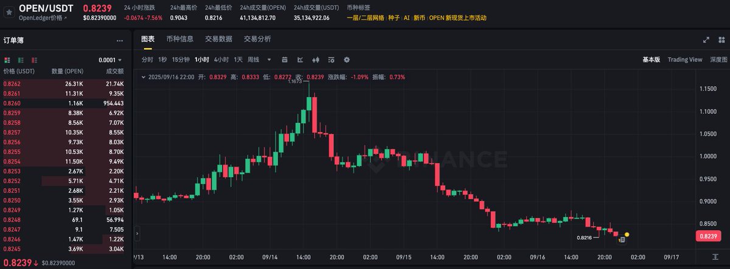Switch to the 交易分析 tab

258,39
